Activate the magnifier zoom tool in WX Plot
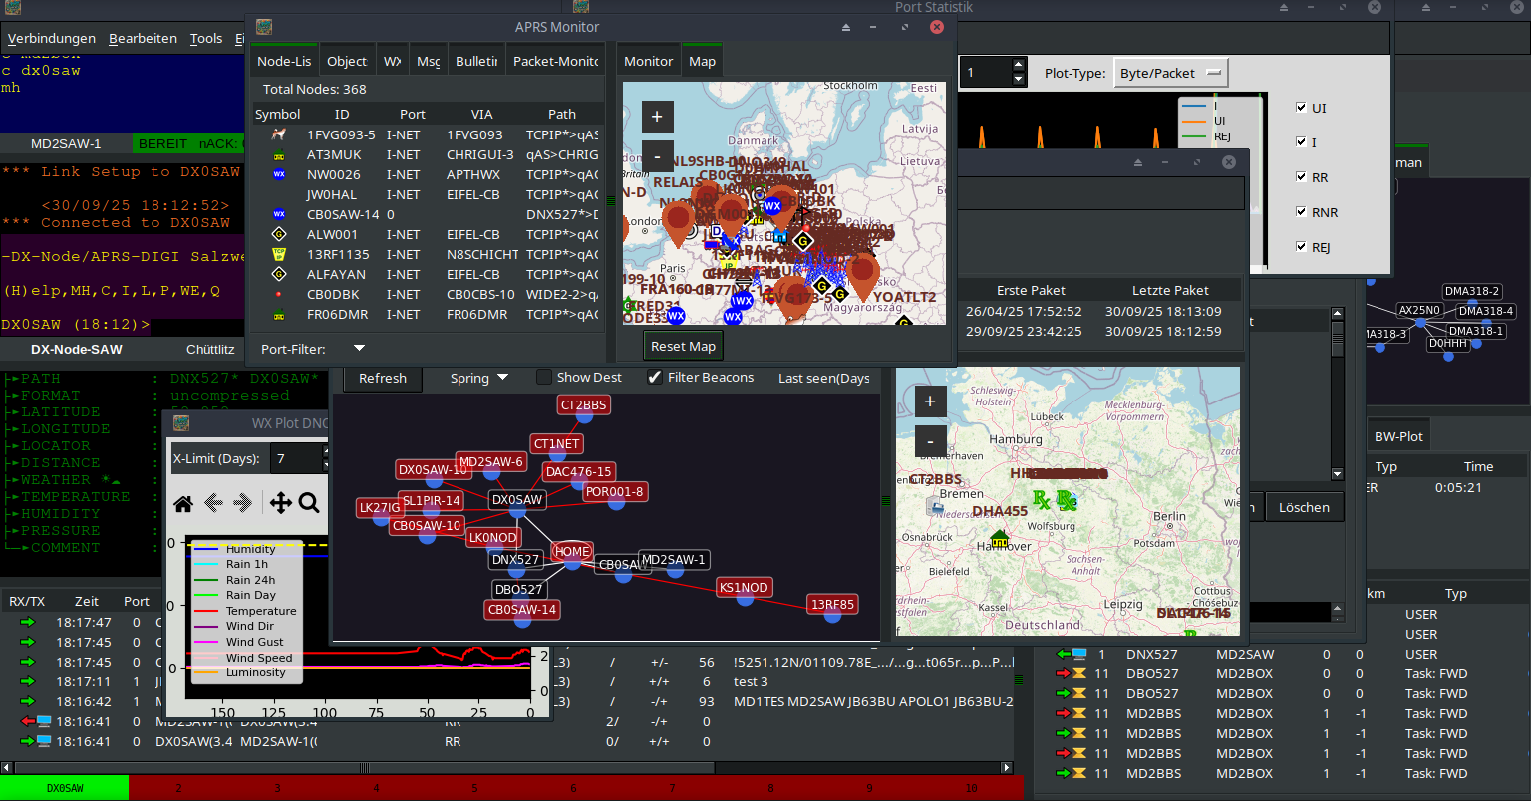This screenshot has height=801, width=1531. point(309,503)
